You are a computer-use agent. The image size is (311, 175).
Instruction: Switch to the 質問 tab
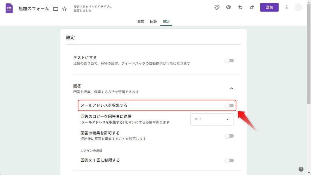pyautogui.click(x=141, y=22)
